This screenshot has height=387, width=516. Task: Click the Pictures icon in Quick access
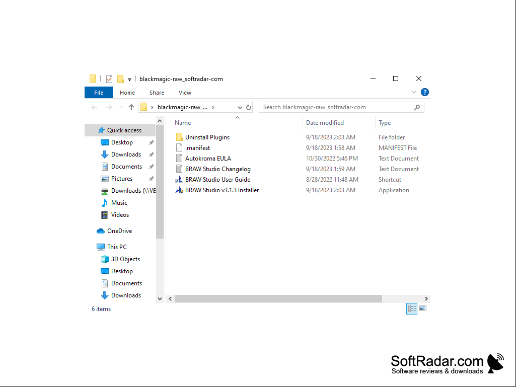105,179
